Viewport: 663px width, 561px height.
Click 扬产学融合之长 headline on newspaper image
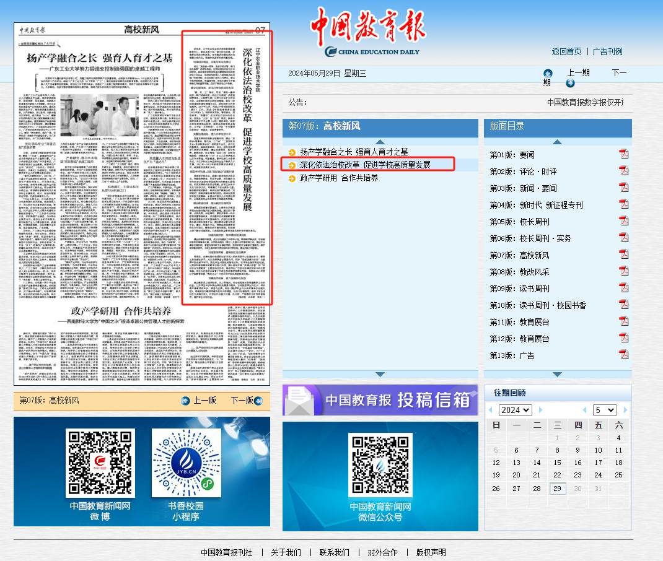coord(100,58)
